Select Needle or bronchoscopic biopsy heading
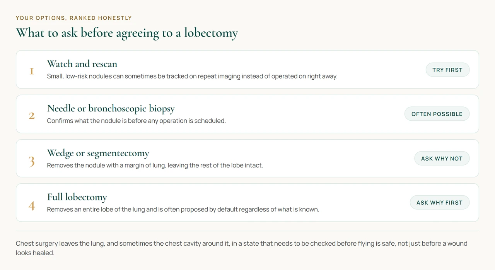Image resolution: width=495 pixels, height=270 pixels. point(111,108)
